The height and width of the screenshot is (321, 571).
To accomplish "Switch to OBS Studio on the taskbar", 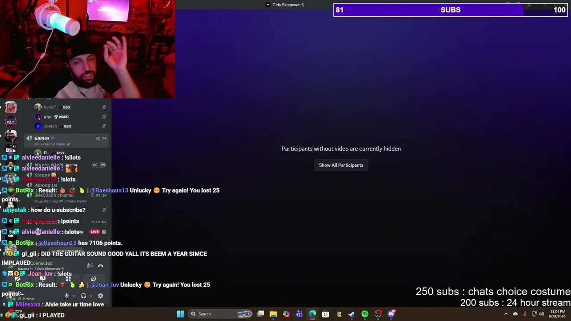I will [378, 314].
